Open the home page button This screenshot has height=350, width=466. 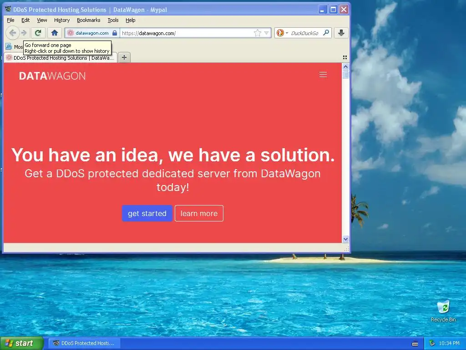click(55, 33)
